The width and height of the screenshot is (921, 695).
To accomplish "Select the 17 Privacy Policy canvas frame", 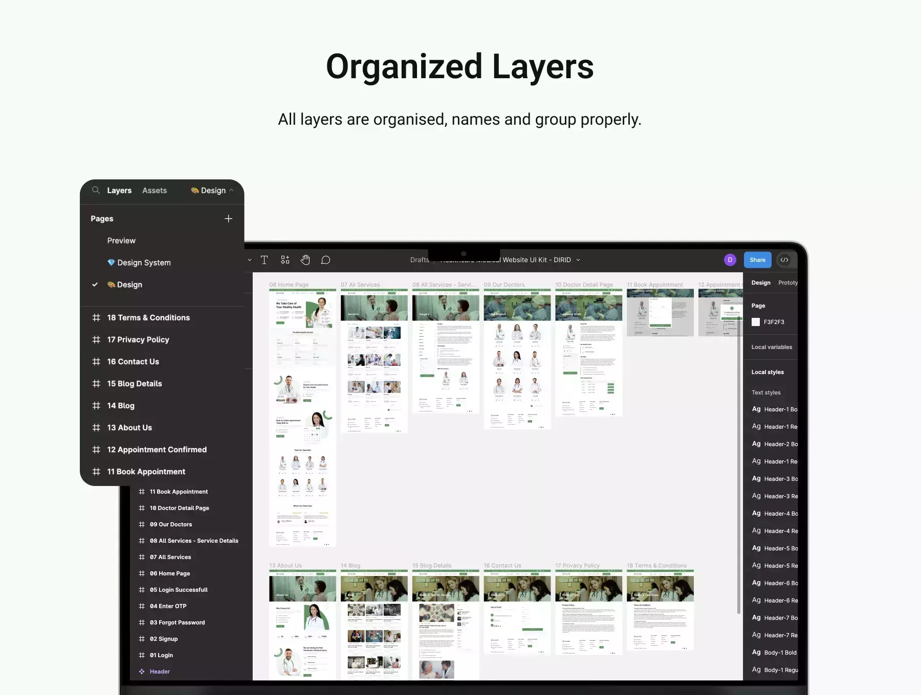I will pyautogui.click(x=589, y=612).
